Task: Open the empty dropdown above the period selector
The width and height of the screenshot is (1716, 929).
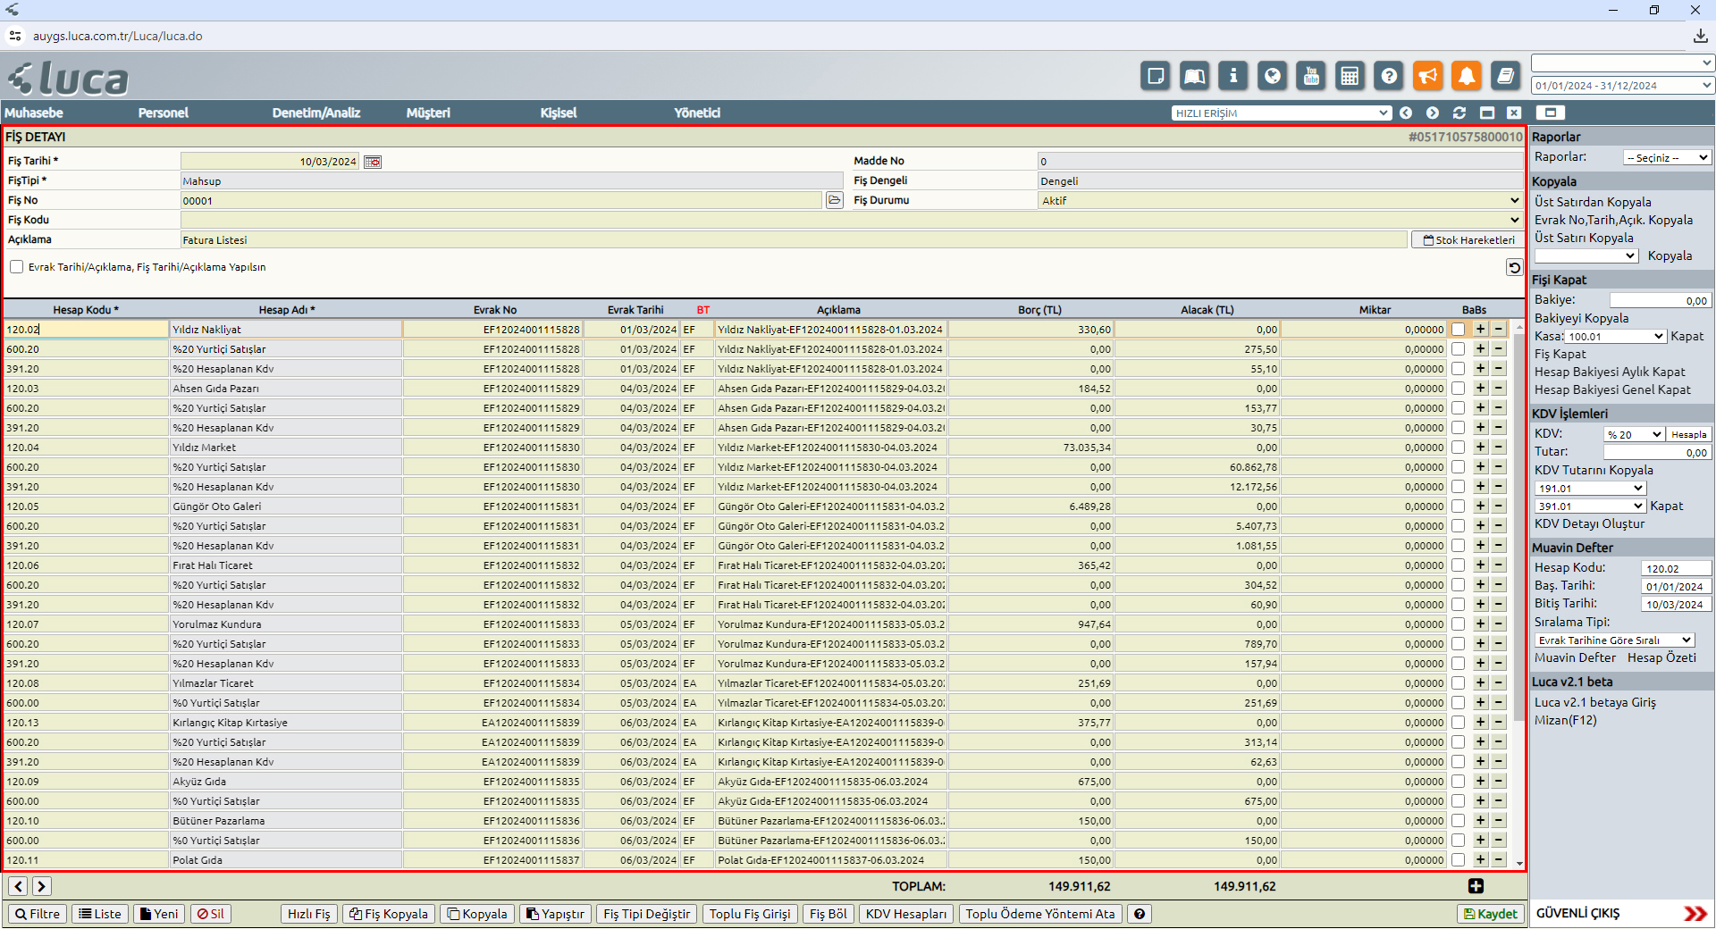Action: (x=1622, y=63)
